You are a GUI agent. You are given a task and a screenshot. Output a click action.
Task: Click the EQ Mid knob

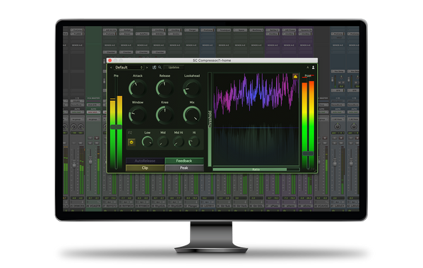tap(163, 142)
